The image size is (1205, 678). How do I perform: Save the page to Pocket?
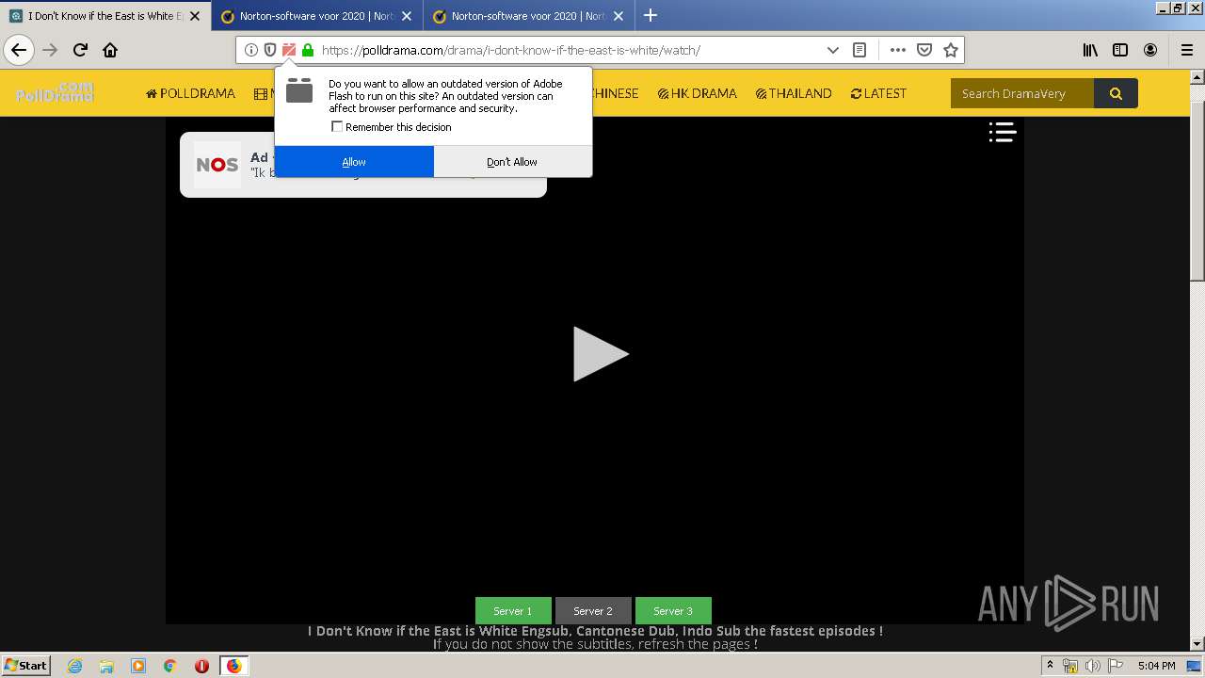924,50
